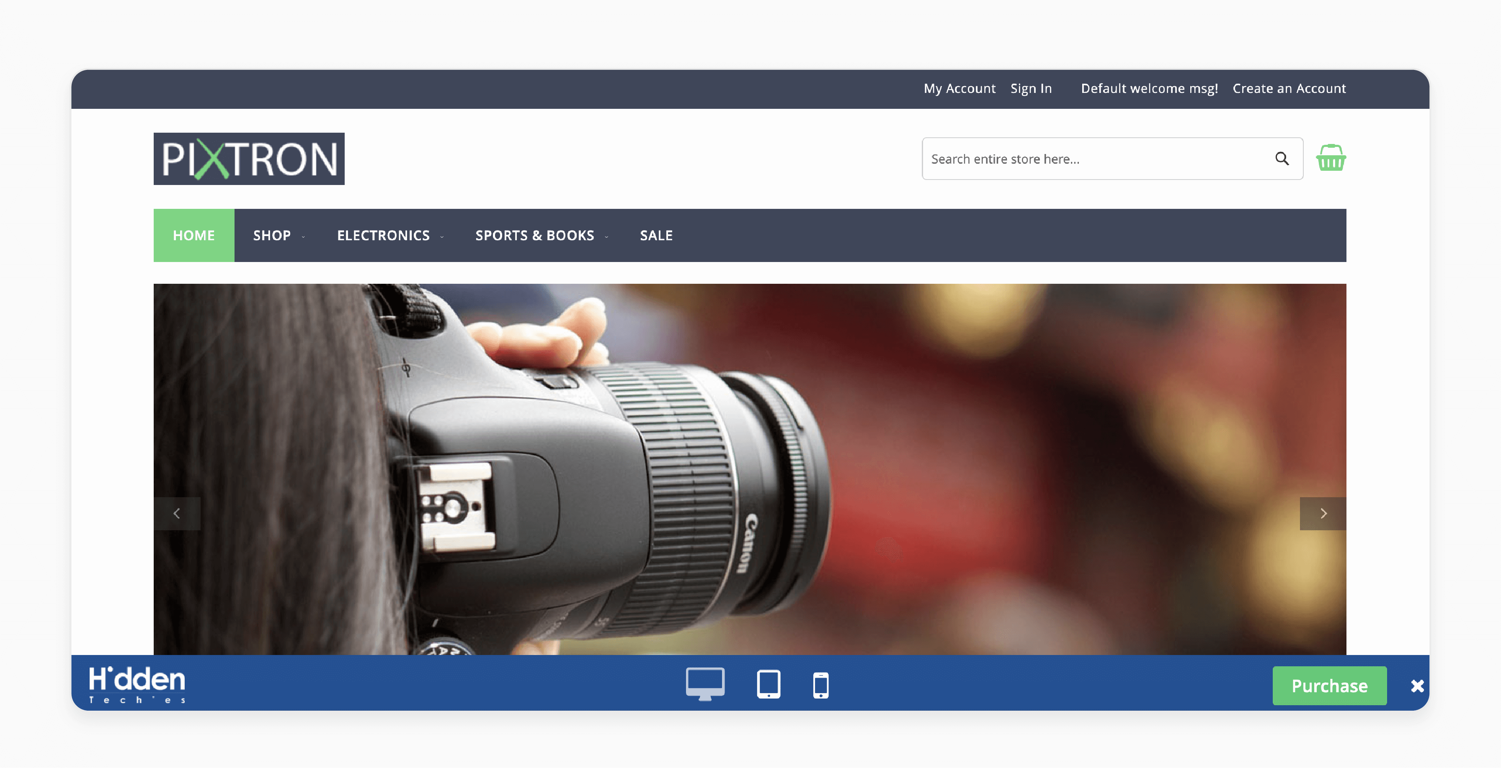Click the Purchase button
This screenshot has height=768, width=1501.
tap(1330, 685)
